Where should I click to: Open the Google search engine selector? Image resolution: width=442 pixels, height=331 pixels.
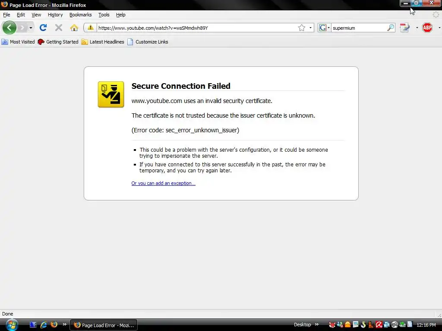(324, 28)
